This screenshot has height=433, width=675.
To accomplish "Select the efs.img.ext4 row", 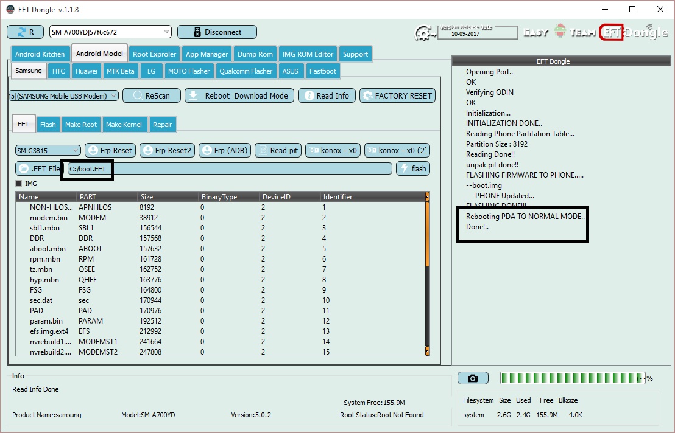I will 221,331.
